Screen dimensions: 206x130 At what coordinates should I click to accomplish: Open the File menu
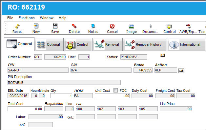[10, 18]
